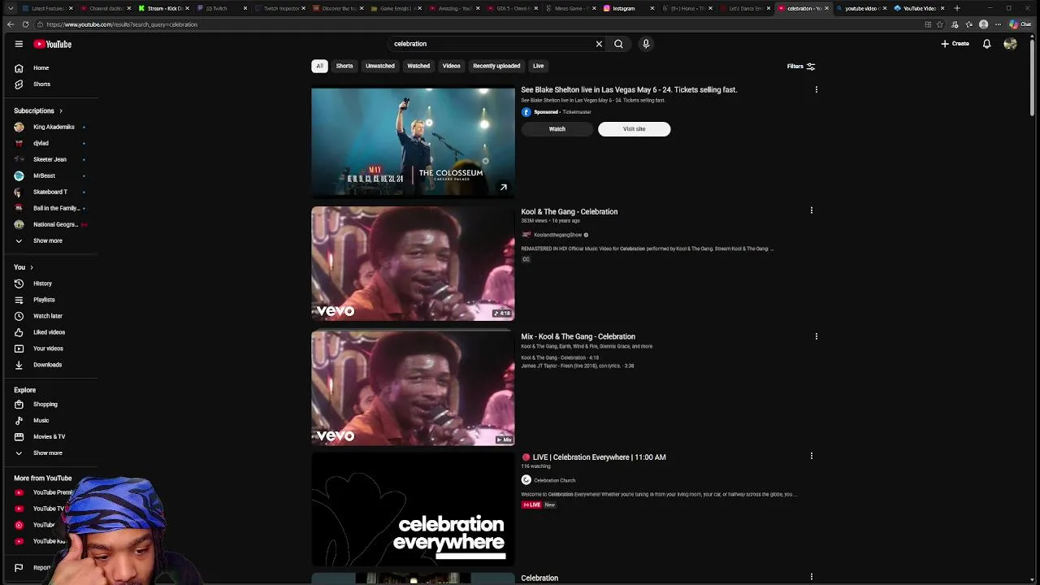The image size is (1040, 585).
Task: Click the Home icon in the sidebar
Action: click(x=19, y=68)
